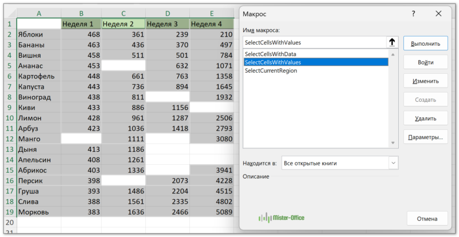The height and width of the screenshot is (237, 459).
Task: Select the highlighted SelectCellsWithValues list entry
Action: click(x=273, y=62)
